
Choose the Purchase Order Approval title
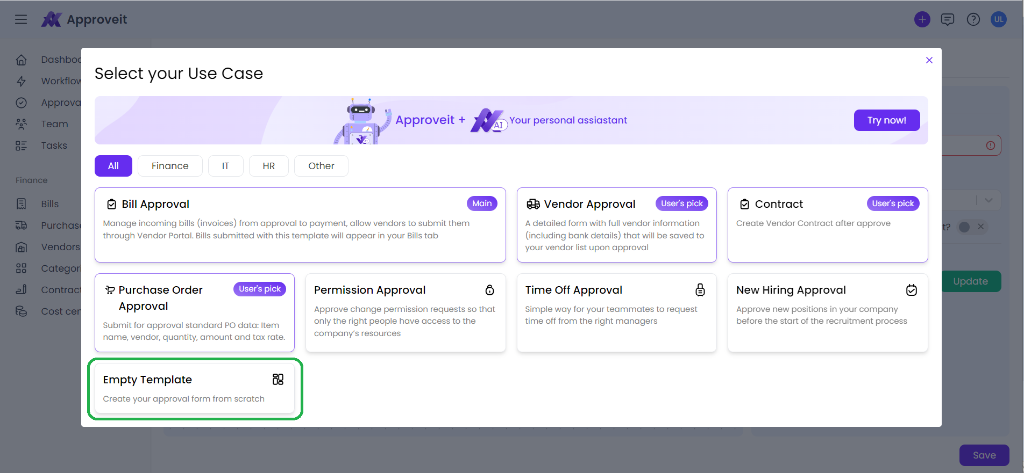[160, 298]
